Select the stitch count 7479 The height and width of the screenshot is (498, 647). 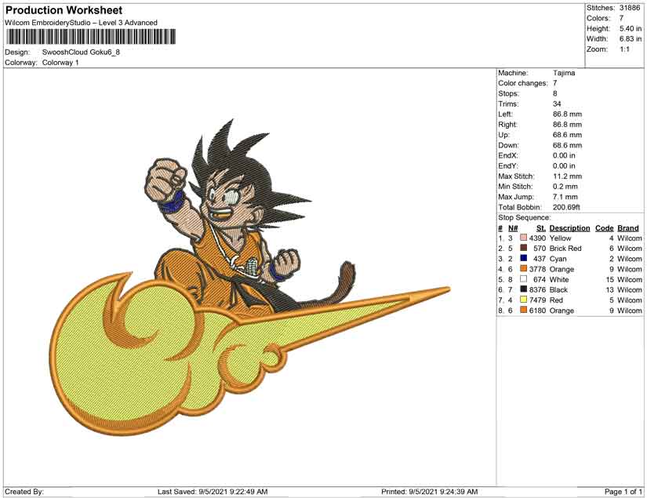coord(537,300)
